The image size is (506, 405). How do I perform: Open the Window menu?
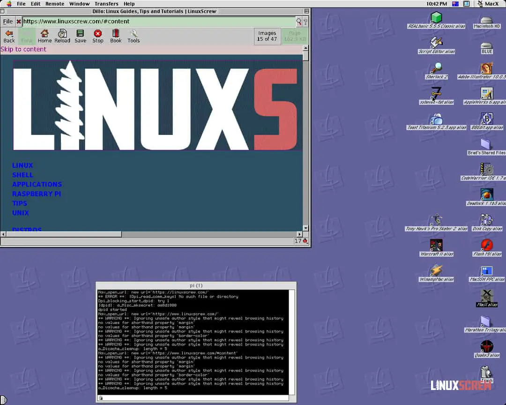[x=79, y=4]
